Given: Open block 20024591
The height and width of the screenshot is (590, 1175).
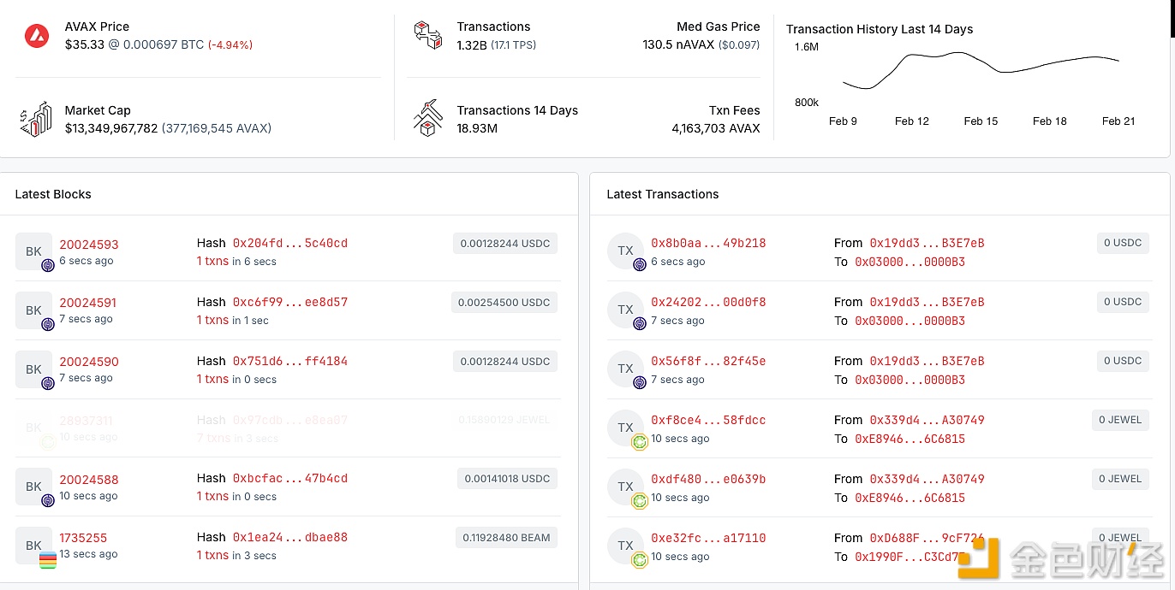Looking at the screenshot, I should pos(88,303).
